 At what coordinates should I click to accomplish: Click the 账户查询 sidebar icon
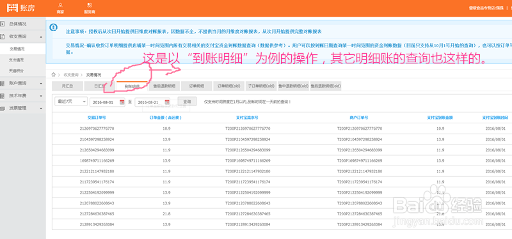coord(3,83)
